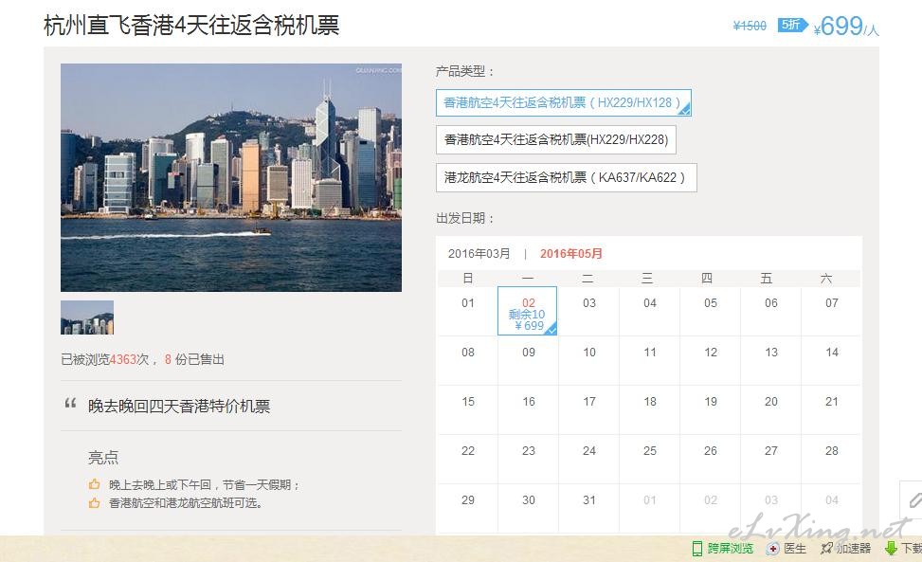Select 香港航空 HX229/HX228 ticket option
Image resolution: width=922 pixels, height=562 pixels.
(555, 140)
